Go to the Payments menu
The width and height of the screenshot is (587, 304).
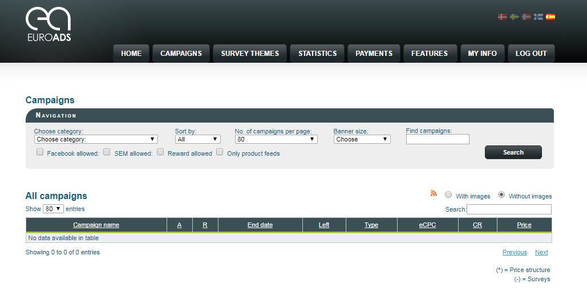click(x=374, y=54)
